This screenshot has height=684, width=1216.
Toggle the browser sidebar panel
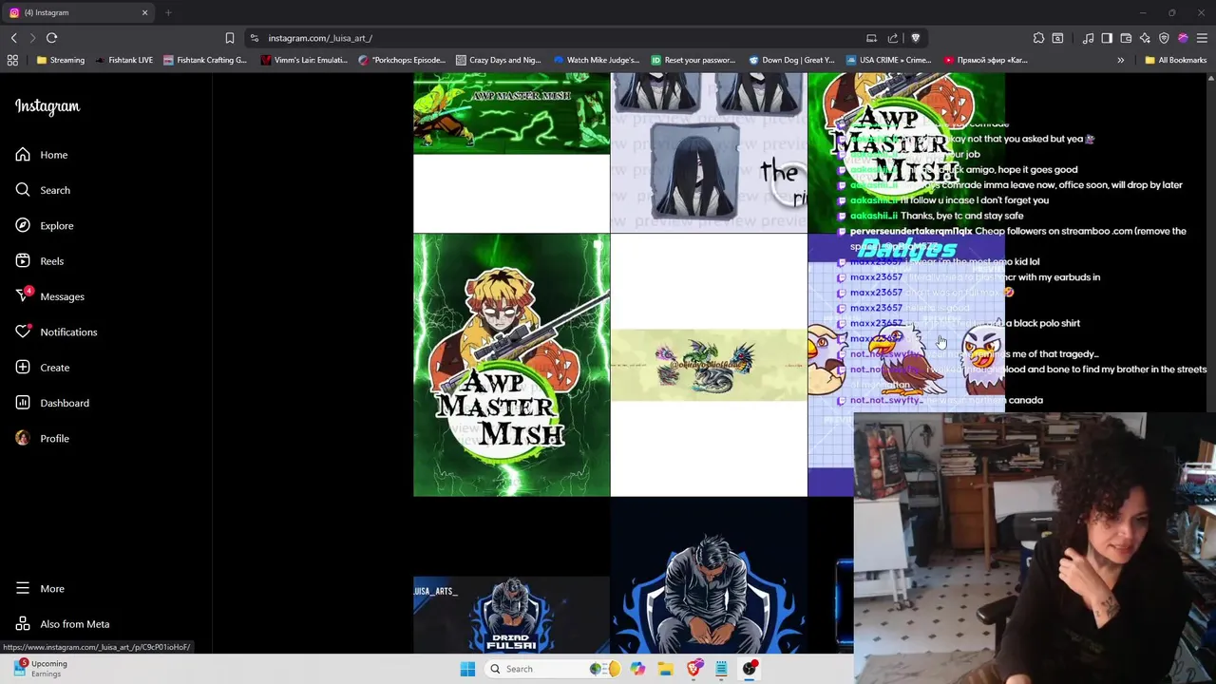tap(1107, 38)
